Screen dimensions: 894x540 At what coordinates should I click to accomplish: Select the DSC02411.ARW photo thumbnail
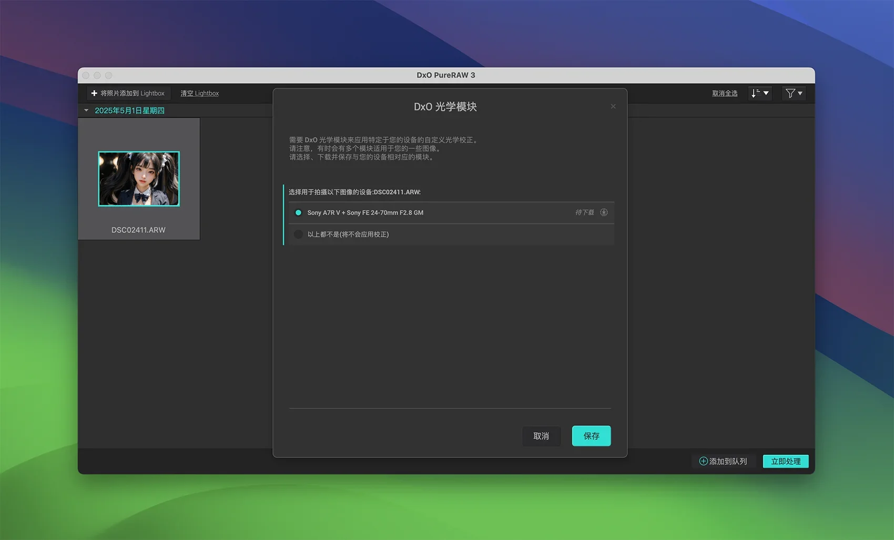pos(139,179)
